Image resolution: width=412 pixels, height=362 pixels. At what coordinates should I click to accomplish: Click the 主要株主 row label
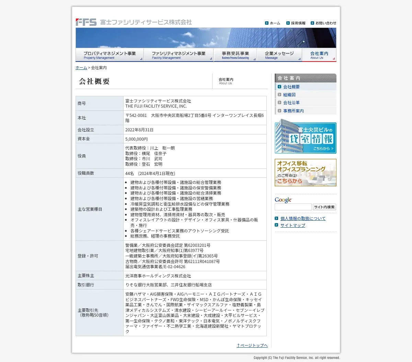click(x=86, y=276)
